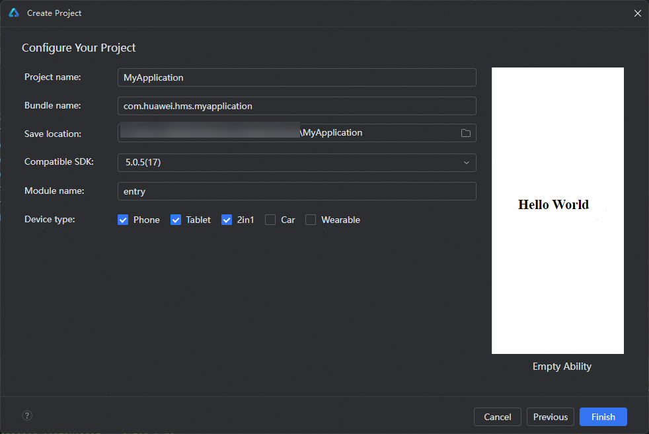
Task: Click the Device type label
Action: tap(50, 219)
